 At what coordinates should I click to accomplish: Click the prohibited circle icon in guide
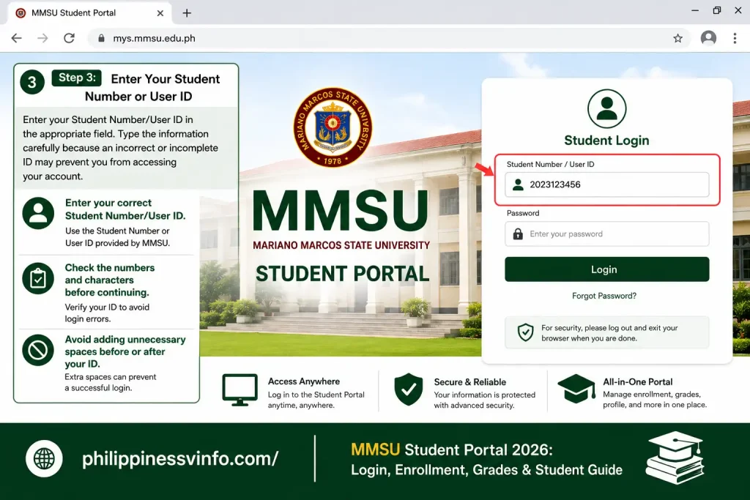[x=38, y=351]
